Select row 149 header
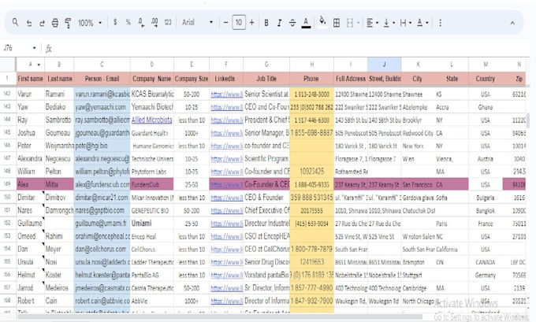The height and width of the screenshot is (322, 536). coord(8,184)
